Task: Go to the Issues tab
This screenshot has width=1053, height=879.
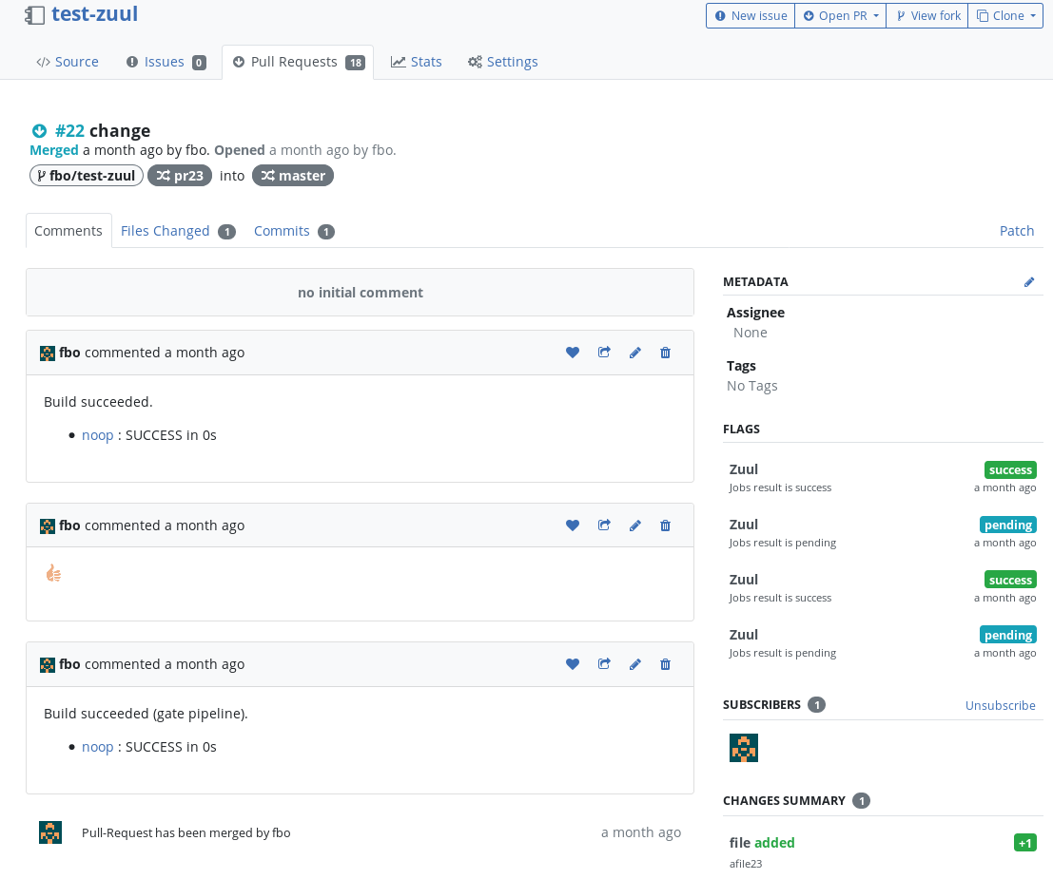Action: pyautogui.click(x=166, y=62)
